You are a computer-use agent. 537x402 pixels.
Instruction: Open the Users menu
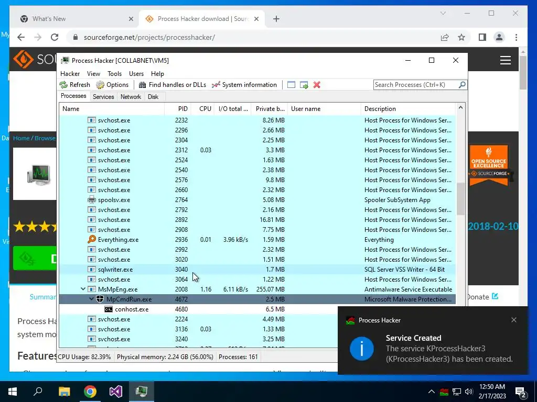(x=136, y=73)
